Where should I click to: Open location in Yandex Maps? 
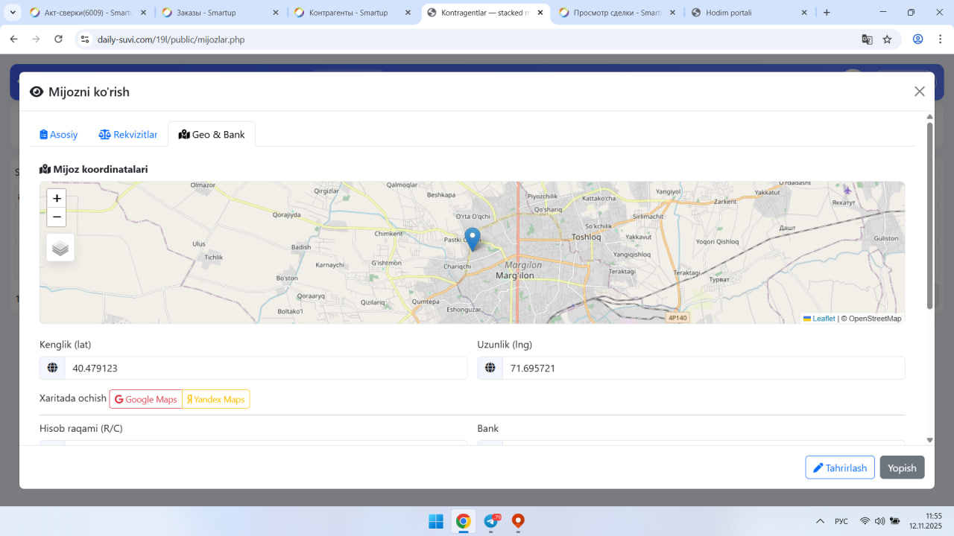tap(215, 399)
